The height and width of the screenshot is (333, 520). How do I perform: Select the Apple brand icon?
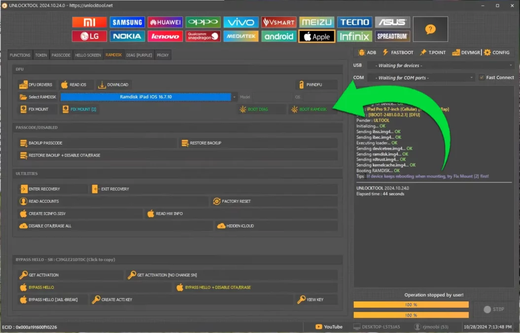(x=317, y=37)
